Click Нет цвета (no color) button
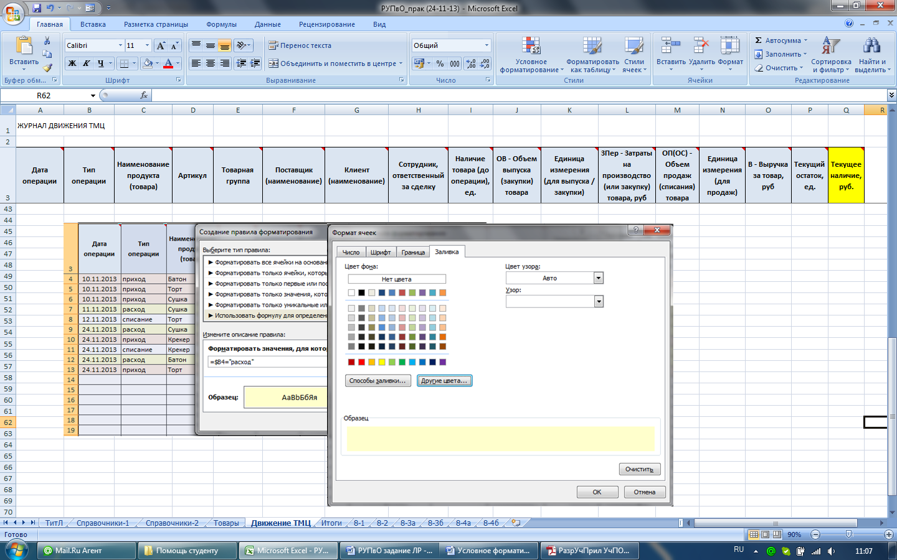Screen dimensions: 897x560 coord(396,279)
